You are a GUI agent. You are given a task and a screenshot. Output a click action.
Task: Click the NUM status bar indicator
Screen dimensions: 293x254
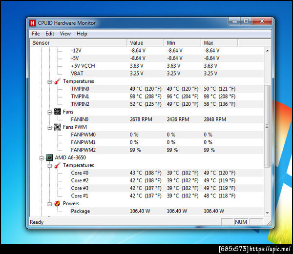pyautogui.click(x=241, y=222)
